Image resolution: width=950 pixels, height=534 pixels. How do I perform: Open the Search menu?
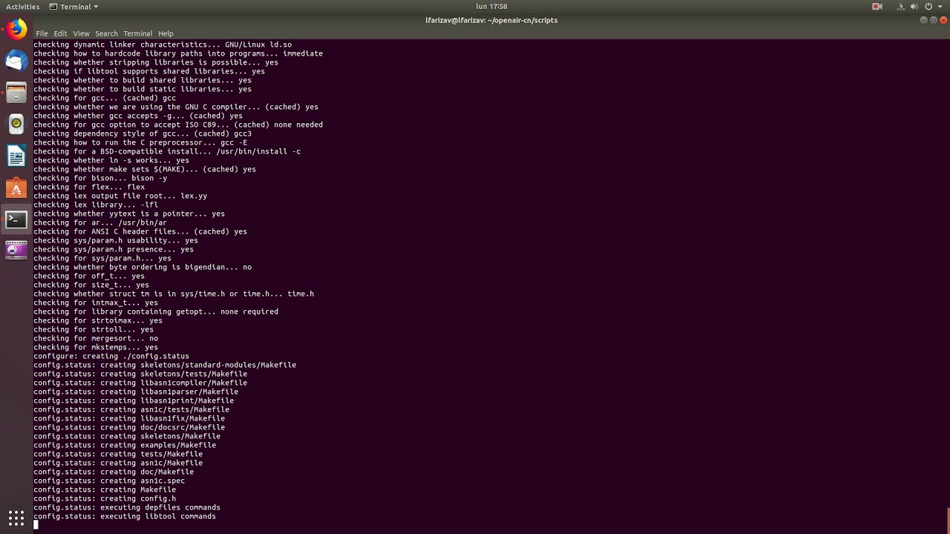[106, 33]
